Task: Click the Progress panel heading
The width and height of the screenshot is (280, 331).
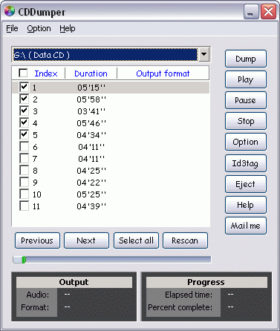Action: click(x=206, y=282)
